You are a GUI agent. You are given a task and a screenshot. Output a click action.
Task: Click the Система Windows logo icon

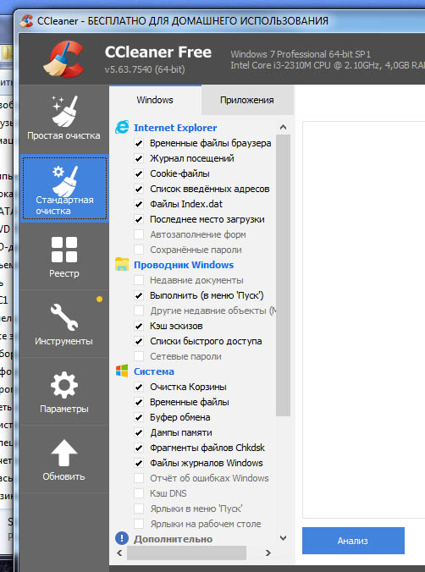[x=122, y=371]
